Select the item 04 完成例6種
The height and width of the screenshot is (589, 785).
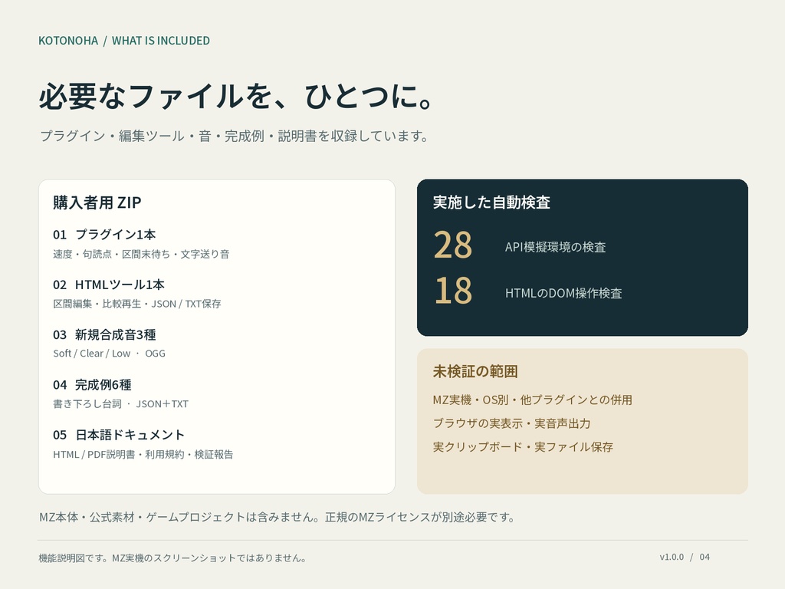click(92, 385)
